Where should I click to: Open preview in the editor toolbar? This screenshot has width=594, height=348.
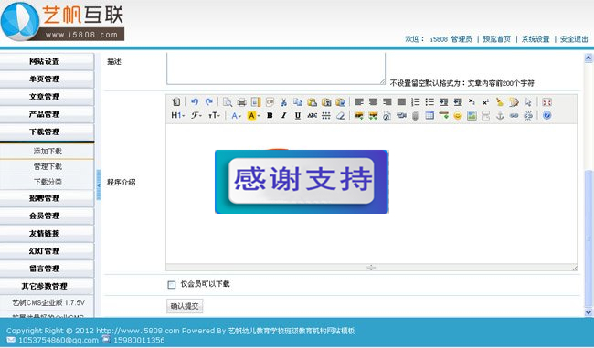(228, 102)
